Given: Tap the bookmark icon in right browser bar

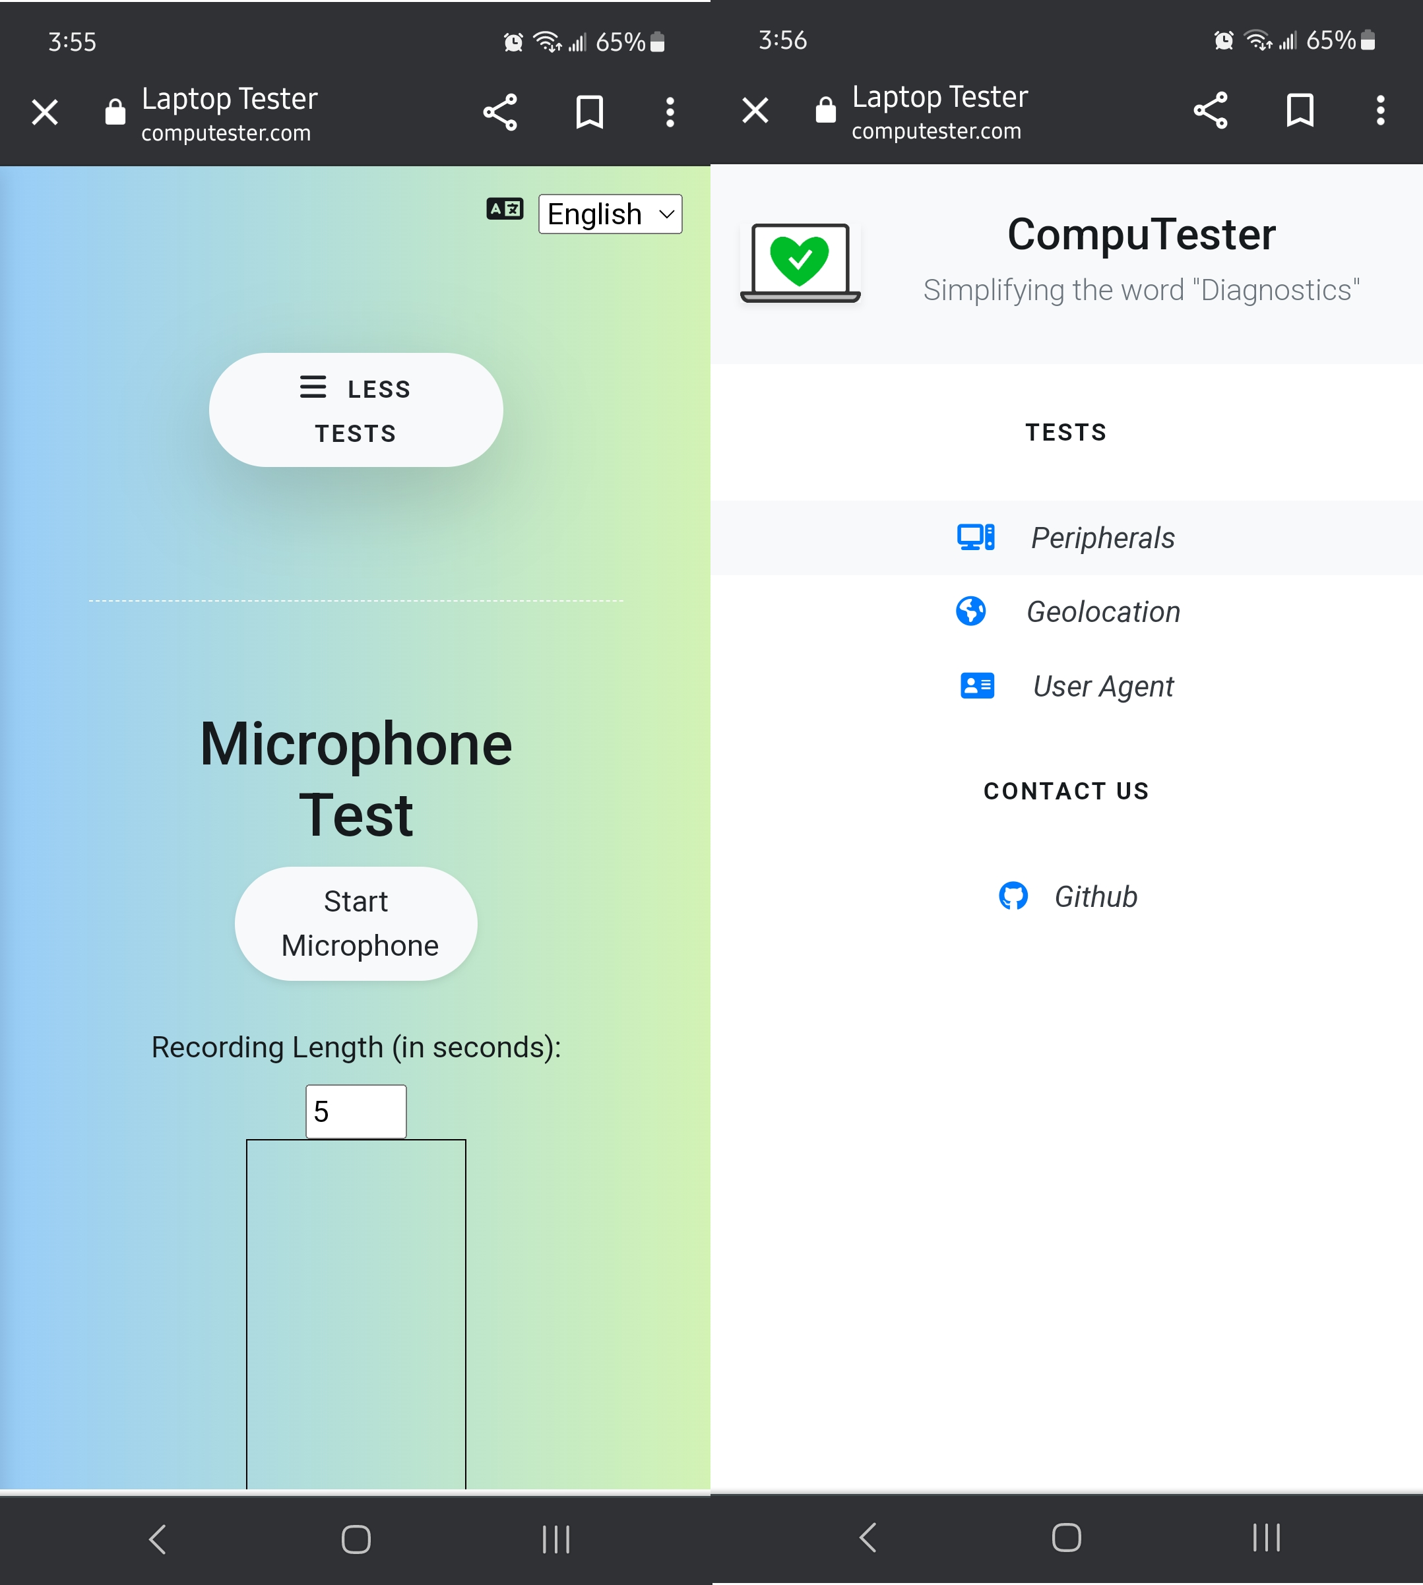Looking at the screenshot, I should pos(1300,110).
